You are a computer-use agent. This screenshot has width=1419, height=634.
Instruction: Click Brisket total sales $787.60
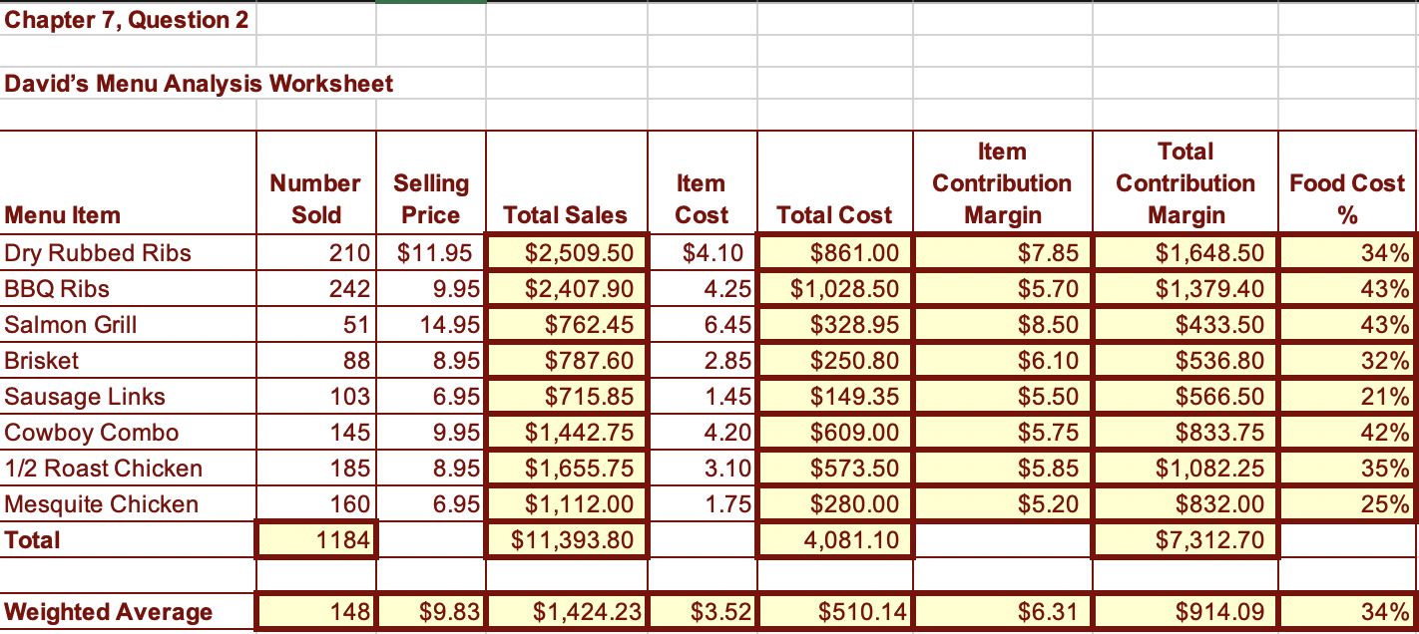(567, 360)
